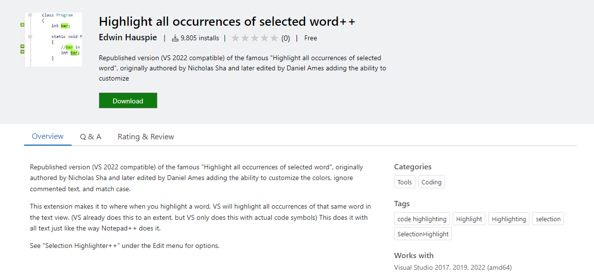Click the extension title heading
The image size is (594, 279).
[x=227, y=22]
